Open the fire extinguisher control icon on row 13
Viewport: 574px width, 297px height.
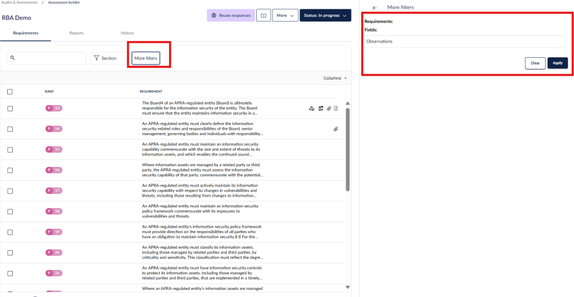tap(321, 108)
